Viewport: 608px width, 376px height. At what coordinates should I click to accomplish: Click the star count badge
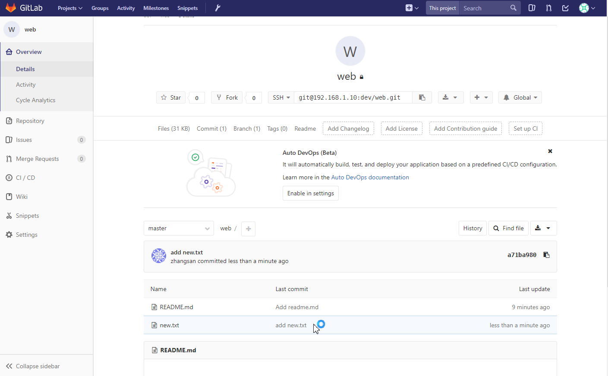click(197, 98)
